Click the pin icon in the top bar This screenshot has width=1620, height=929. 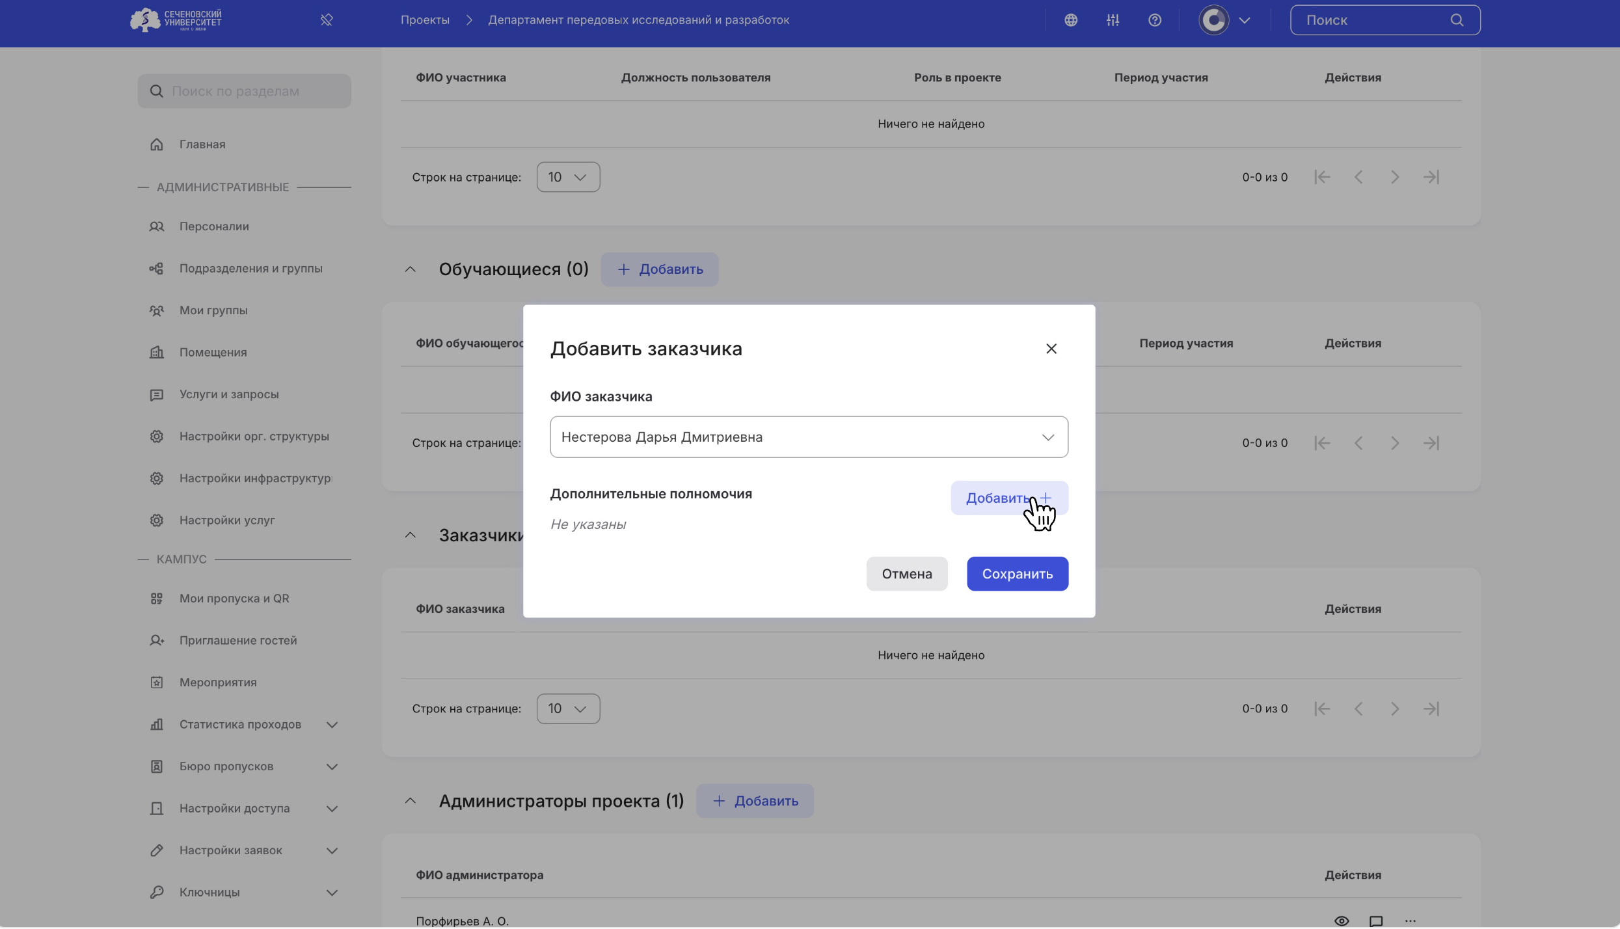coord(327,20)
